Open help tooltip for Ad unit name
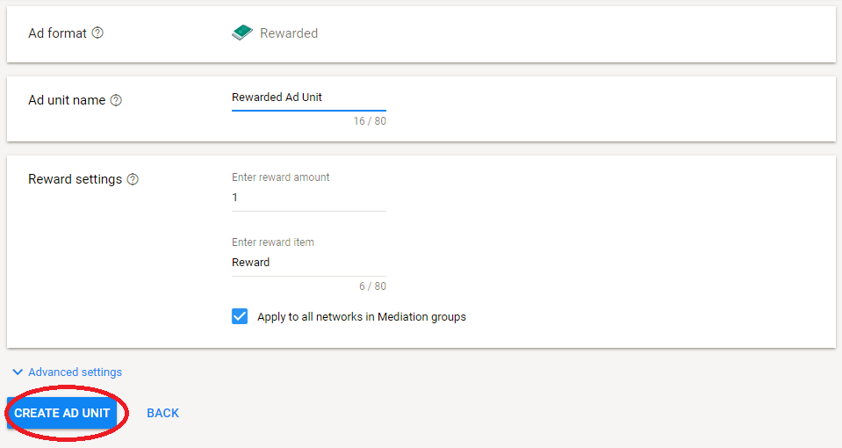Viewport: 842px width, 448px height. (116, 101)
